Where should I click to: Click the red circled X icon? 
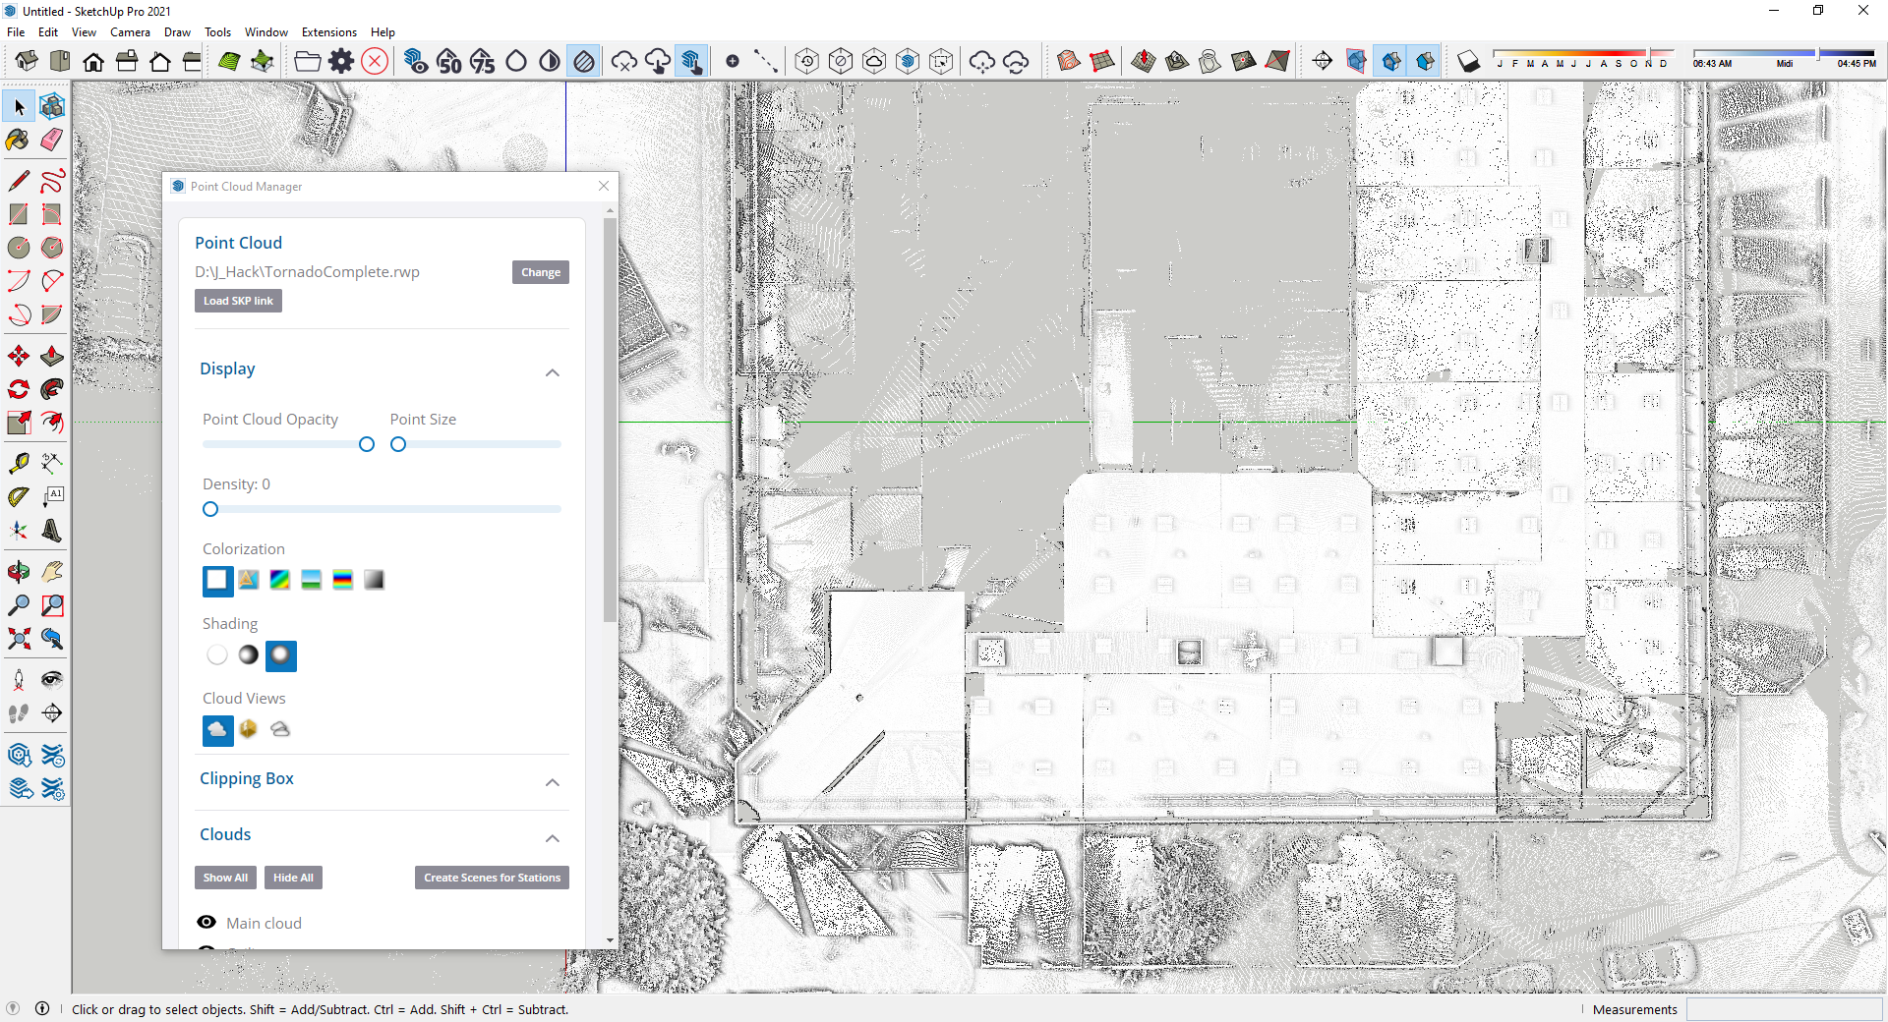pos(375,62)
